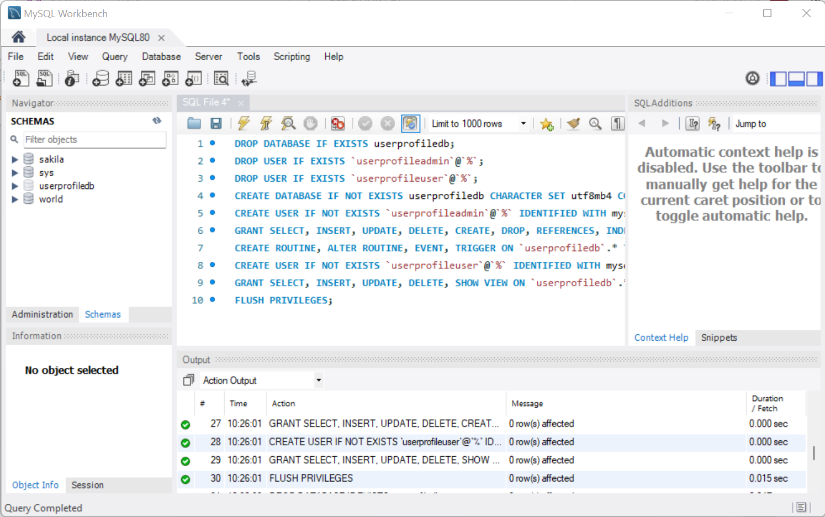Create a new schema from the main toolbar
The width and height of the screenshot is (825, 517).
[x=101, y=79]
